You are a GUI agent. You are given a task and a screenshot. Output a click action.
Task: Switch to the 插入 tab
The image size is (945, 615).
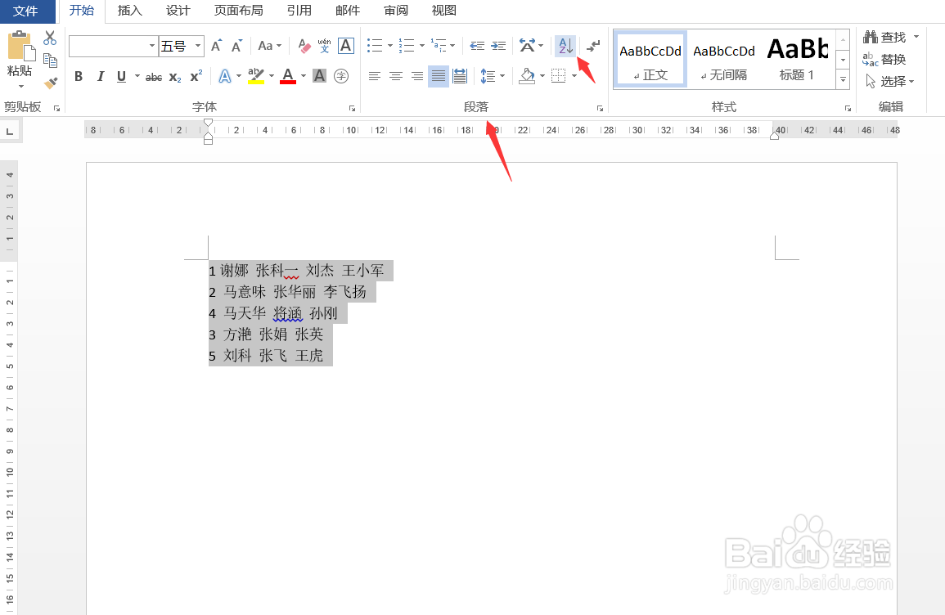129,11
